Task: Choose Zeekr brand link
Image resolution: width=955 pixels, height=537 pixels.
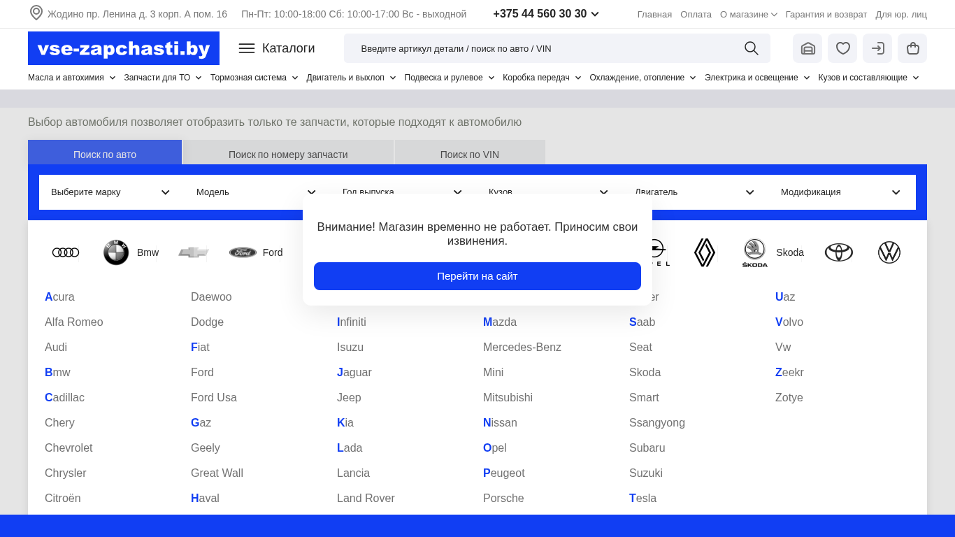Action: point(789,373)
